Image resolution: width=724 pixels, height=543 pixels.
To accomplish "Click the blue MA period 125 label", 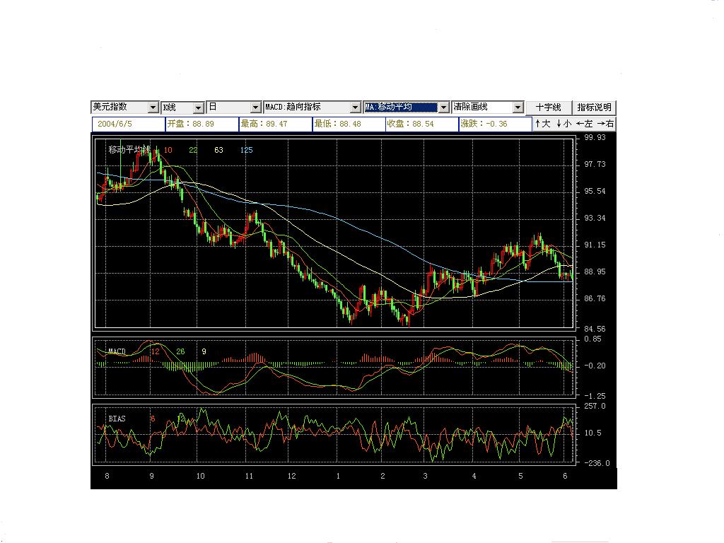I will pyautogui.click(x=247, y=150).
